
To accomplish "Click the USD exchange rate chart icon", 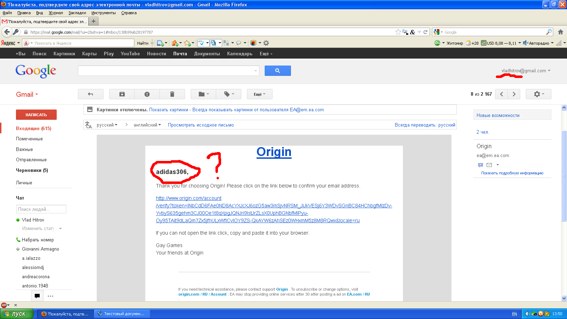I will coord(483,43).
